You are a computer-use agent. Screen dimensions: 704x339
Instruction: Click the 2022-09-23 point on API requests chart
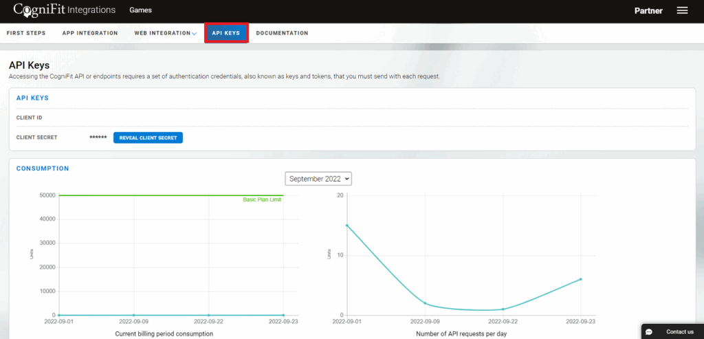pyautogui.click(x=581, y=279)
